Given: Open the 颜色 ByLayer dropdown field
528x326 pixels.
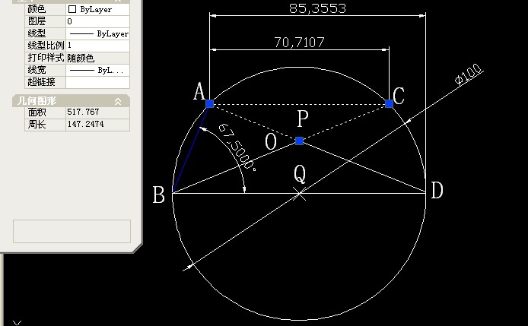Looking at the screenshot, I should (97, 9).
